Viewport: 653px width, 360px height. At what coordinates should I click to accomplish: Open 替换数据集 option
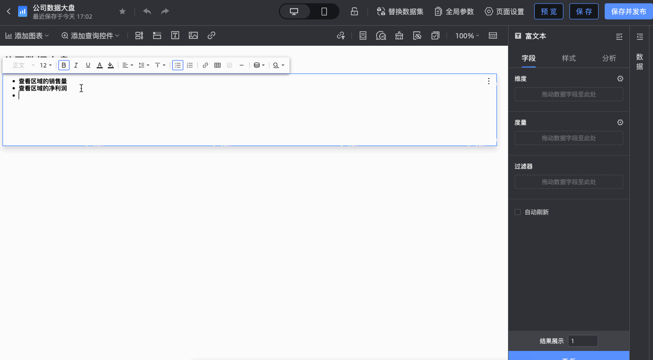click(400, 12)
